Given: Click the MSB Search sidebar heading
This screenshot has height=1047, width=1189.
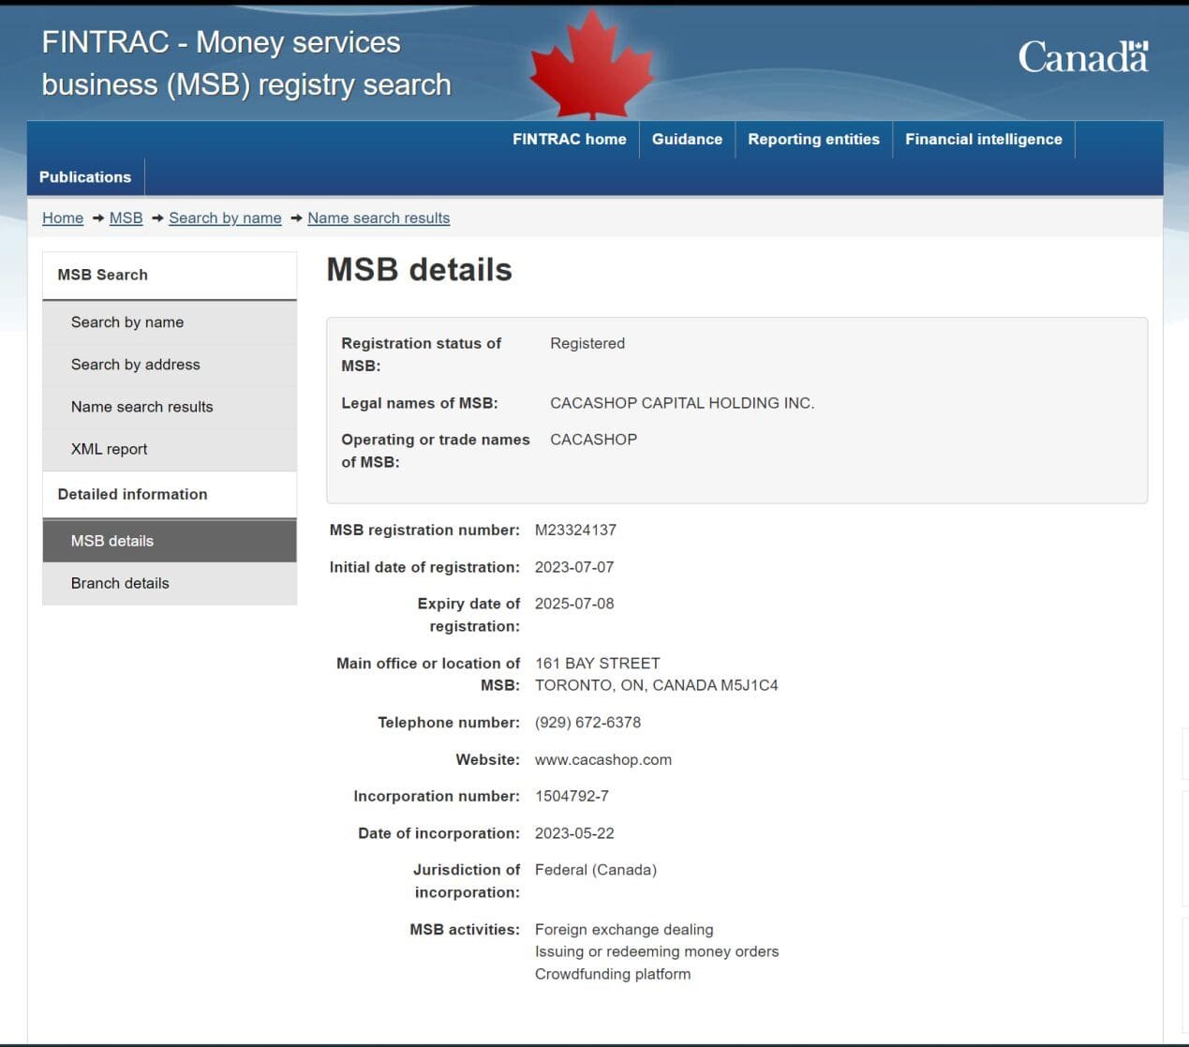Looking at the screenshot, I should tap(103, 275).
